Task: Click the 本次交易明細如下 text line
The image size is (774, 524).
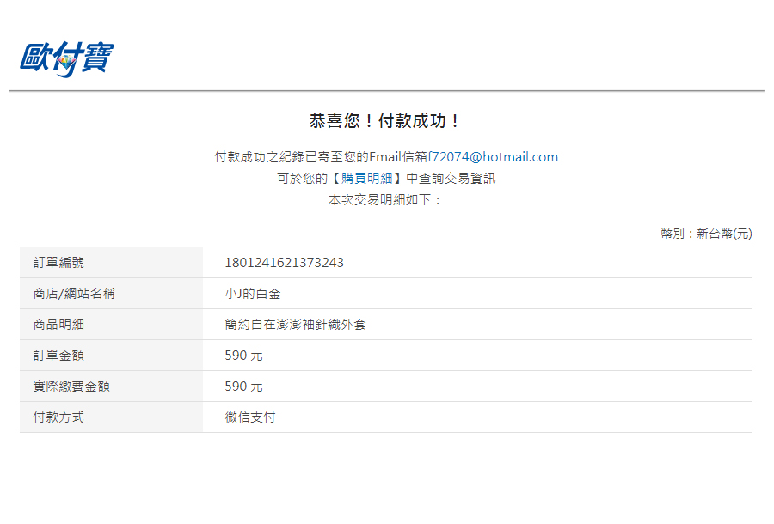Action: point(384,199)
